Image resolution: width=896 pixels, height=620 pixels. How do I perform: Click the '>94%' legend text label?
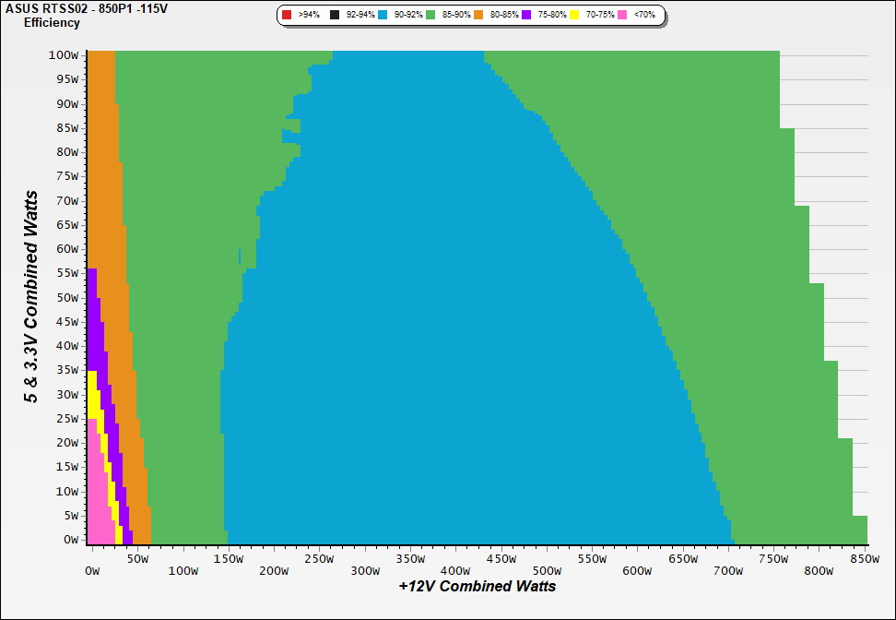click(x=309, y=16)
